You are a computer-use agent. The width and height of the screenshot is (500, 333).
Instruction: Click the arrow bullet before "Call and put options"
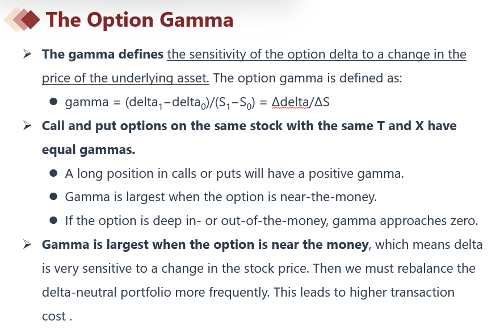[x=27, y=126]
